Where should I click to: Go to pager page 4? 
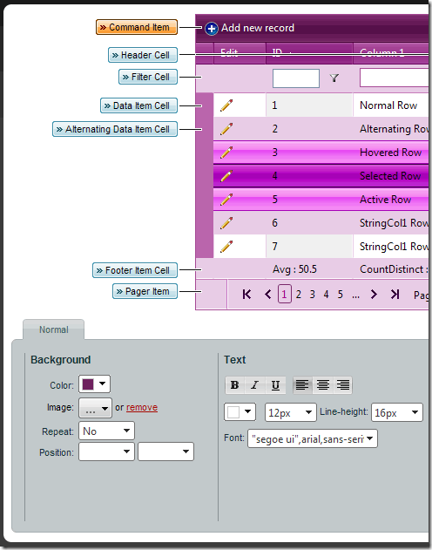327,295
